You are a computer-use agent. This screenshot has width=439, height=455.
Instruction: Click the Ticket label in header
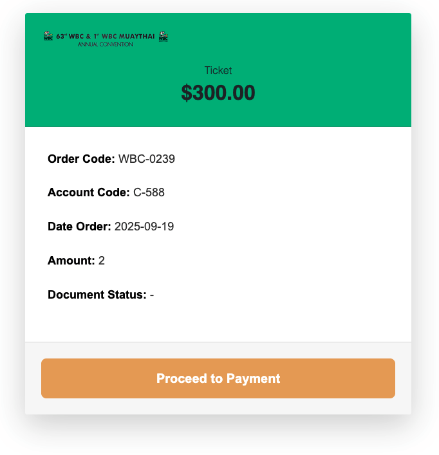pyautogui.click(x=218, y=71)
